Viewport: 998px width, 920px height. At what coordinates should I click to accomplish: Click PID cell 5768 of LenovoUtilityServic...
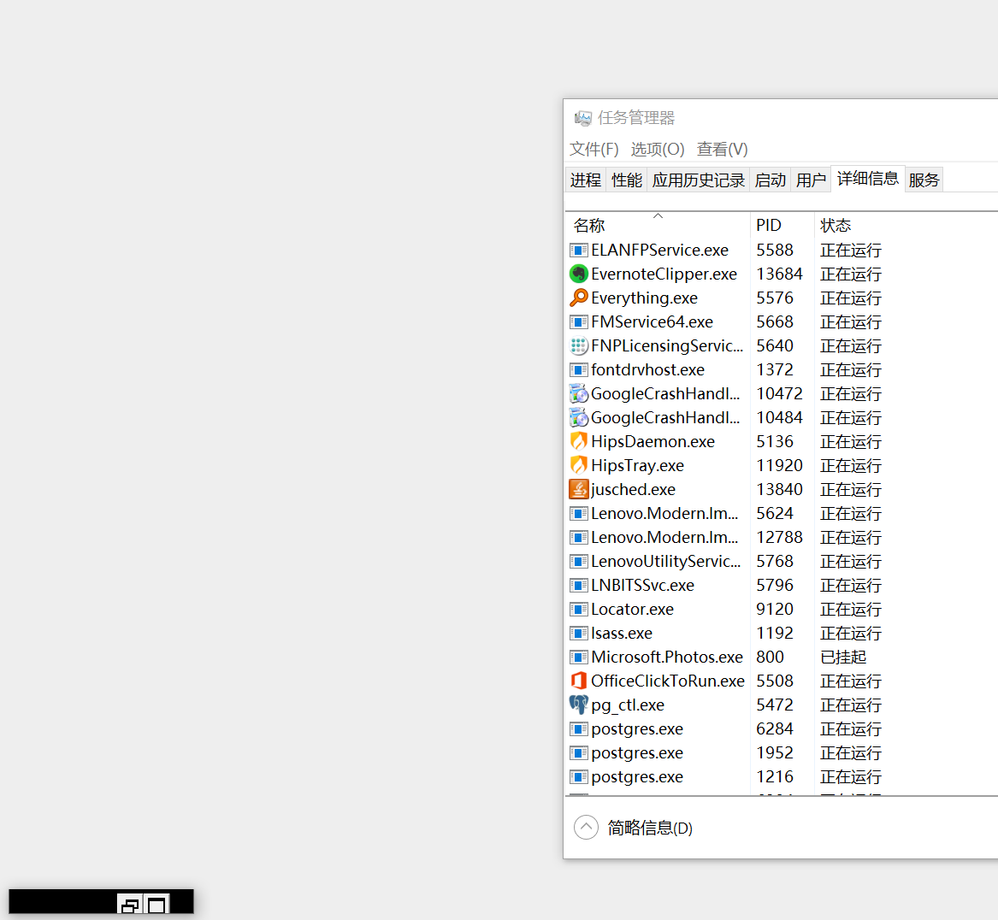[775, 561]
